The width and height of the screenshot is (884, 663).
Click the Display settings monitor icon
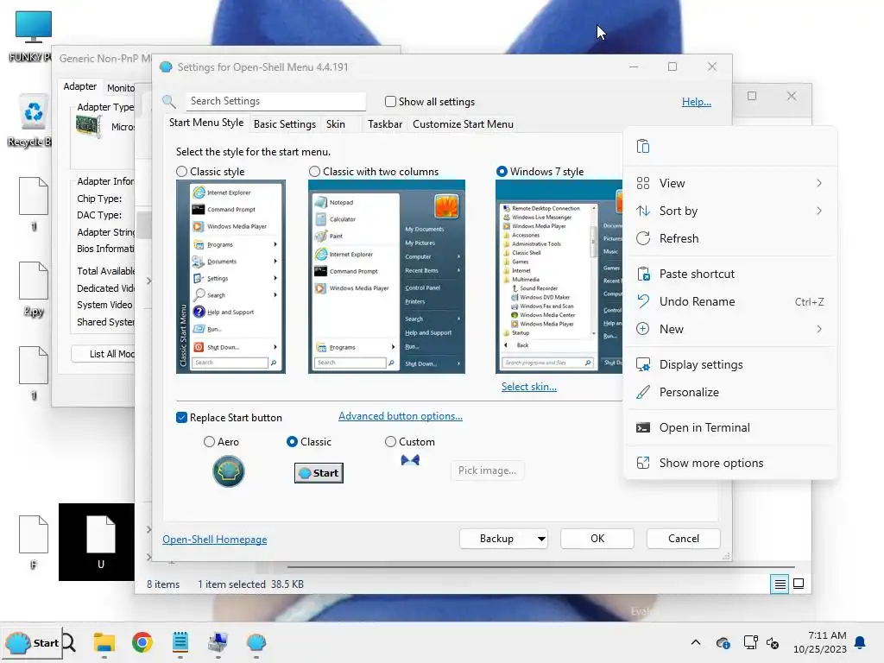[x=642, y=365]
